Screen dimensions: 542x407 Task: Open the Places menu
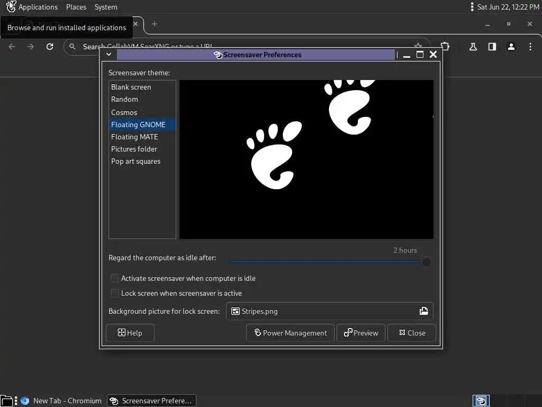pos(76,7)
